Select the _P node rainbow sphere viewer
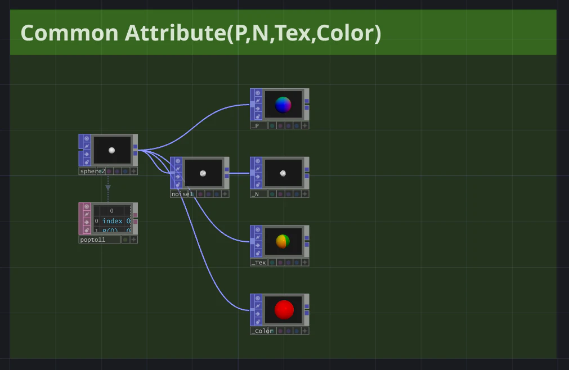This screenshot has width=569, height=370. tap(283, 105)
